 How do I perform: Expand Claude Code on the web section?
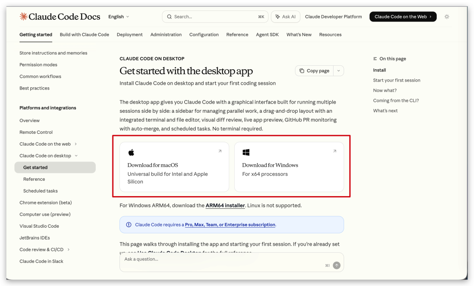[x=76, y=144]
